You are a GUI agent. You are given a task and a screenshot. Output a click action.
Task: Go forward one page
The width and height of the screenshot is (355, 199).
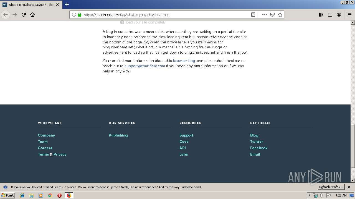tap(15, 15)
